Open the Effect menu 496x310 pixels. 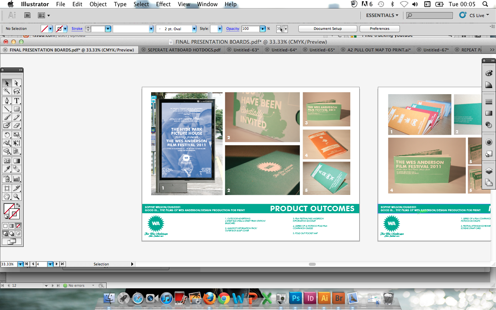[163, 4]
